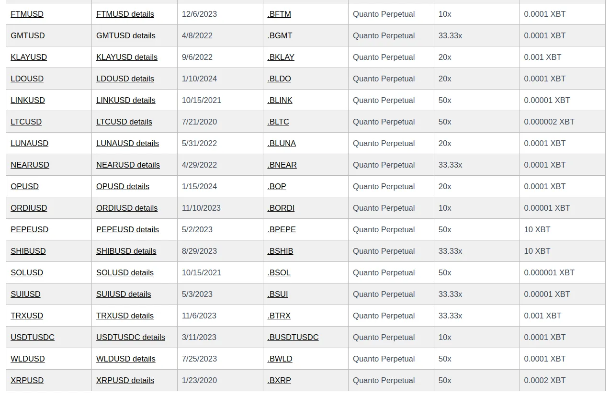Viewport: 610px width, 396px height.
Task: Open the ORDIUSD symbol link
Action: [x=29, y=208]
